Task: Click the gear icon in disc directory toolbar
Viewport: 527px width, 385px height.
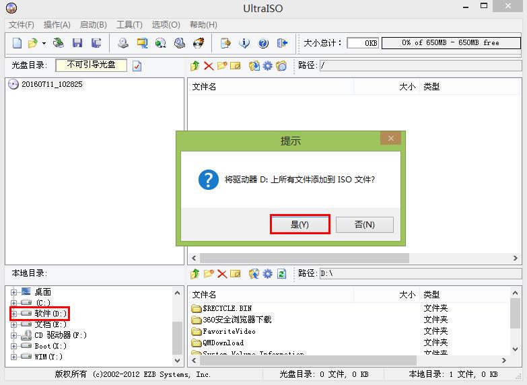Action: coord(267,65)
